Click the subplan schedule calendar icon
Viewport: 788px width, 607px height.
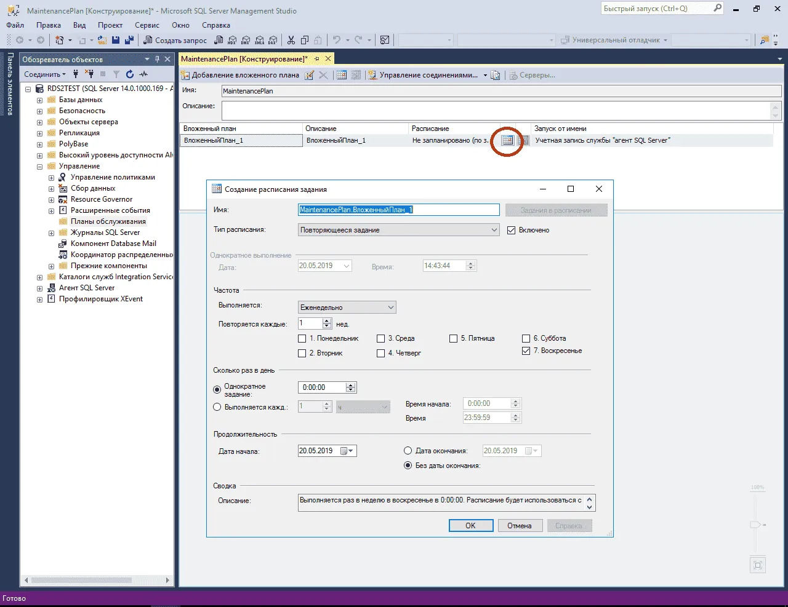click(x=507, y=140)
